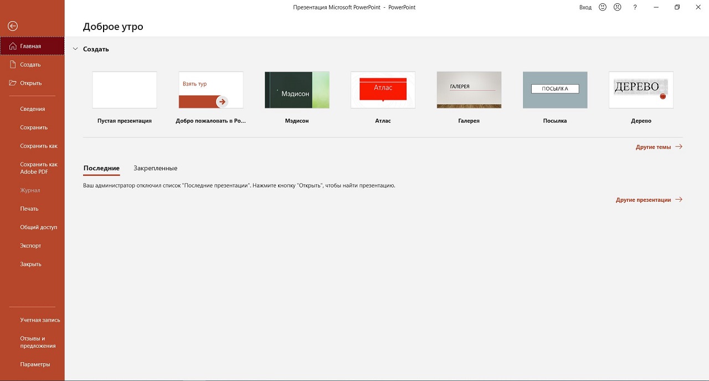Click the back arrow circle icon
This screenshot has height=381, width=709.
point(13,26)
